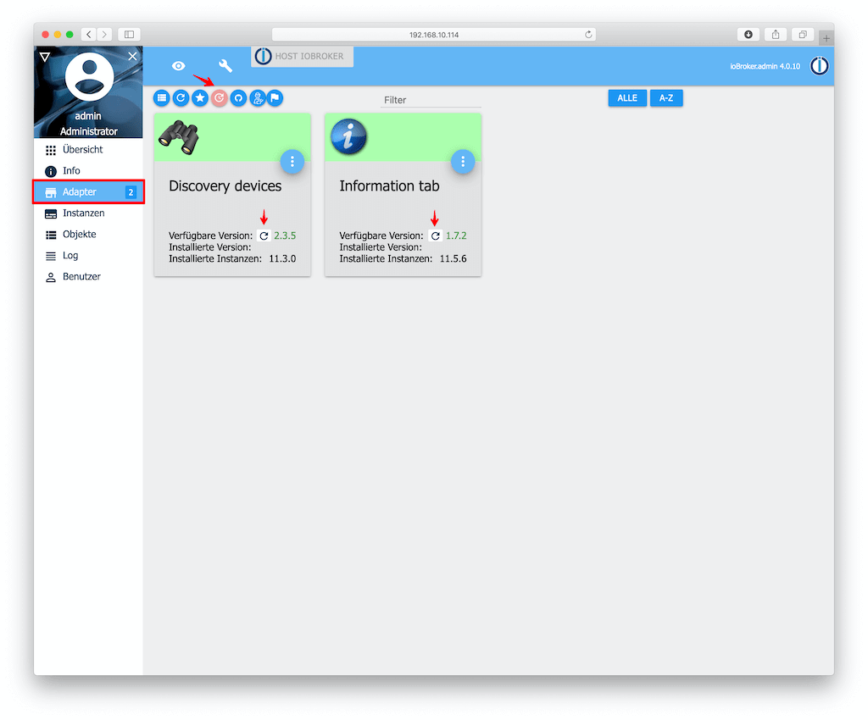Open Objekte in the sidebar
Image resolution: width=868 pixels, height=720 pixels.
click(x=88, y=235)
